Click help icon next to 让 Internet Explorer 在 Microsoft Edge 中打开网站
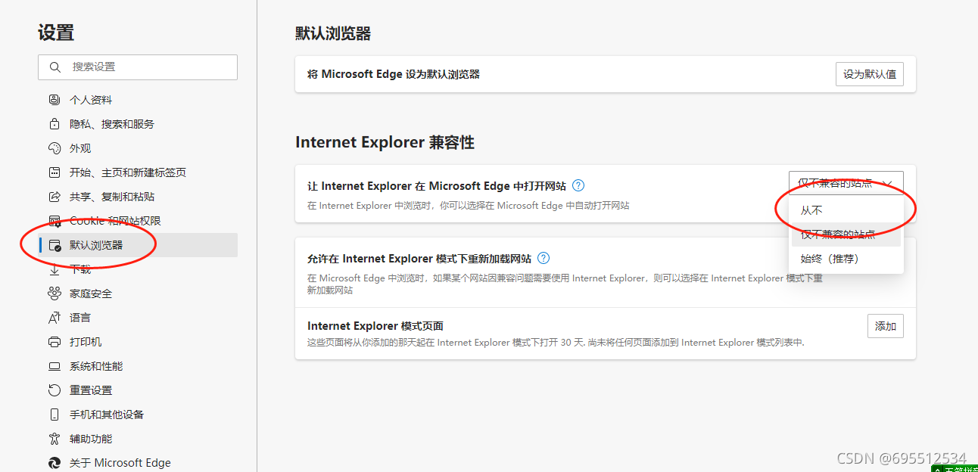 (578, 185)
